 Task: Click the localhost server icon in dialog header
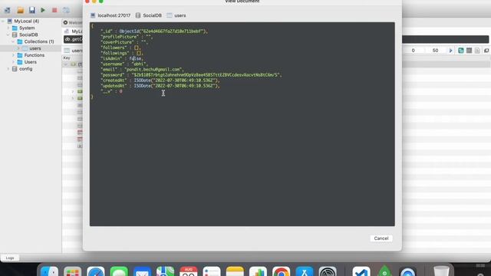pos(93,15)
